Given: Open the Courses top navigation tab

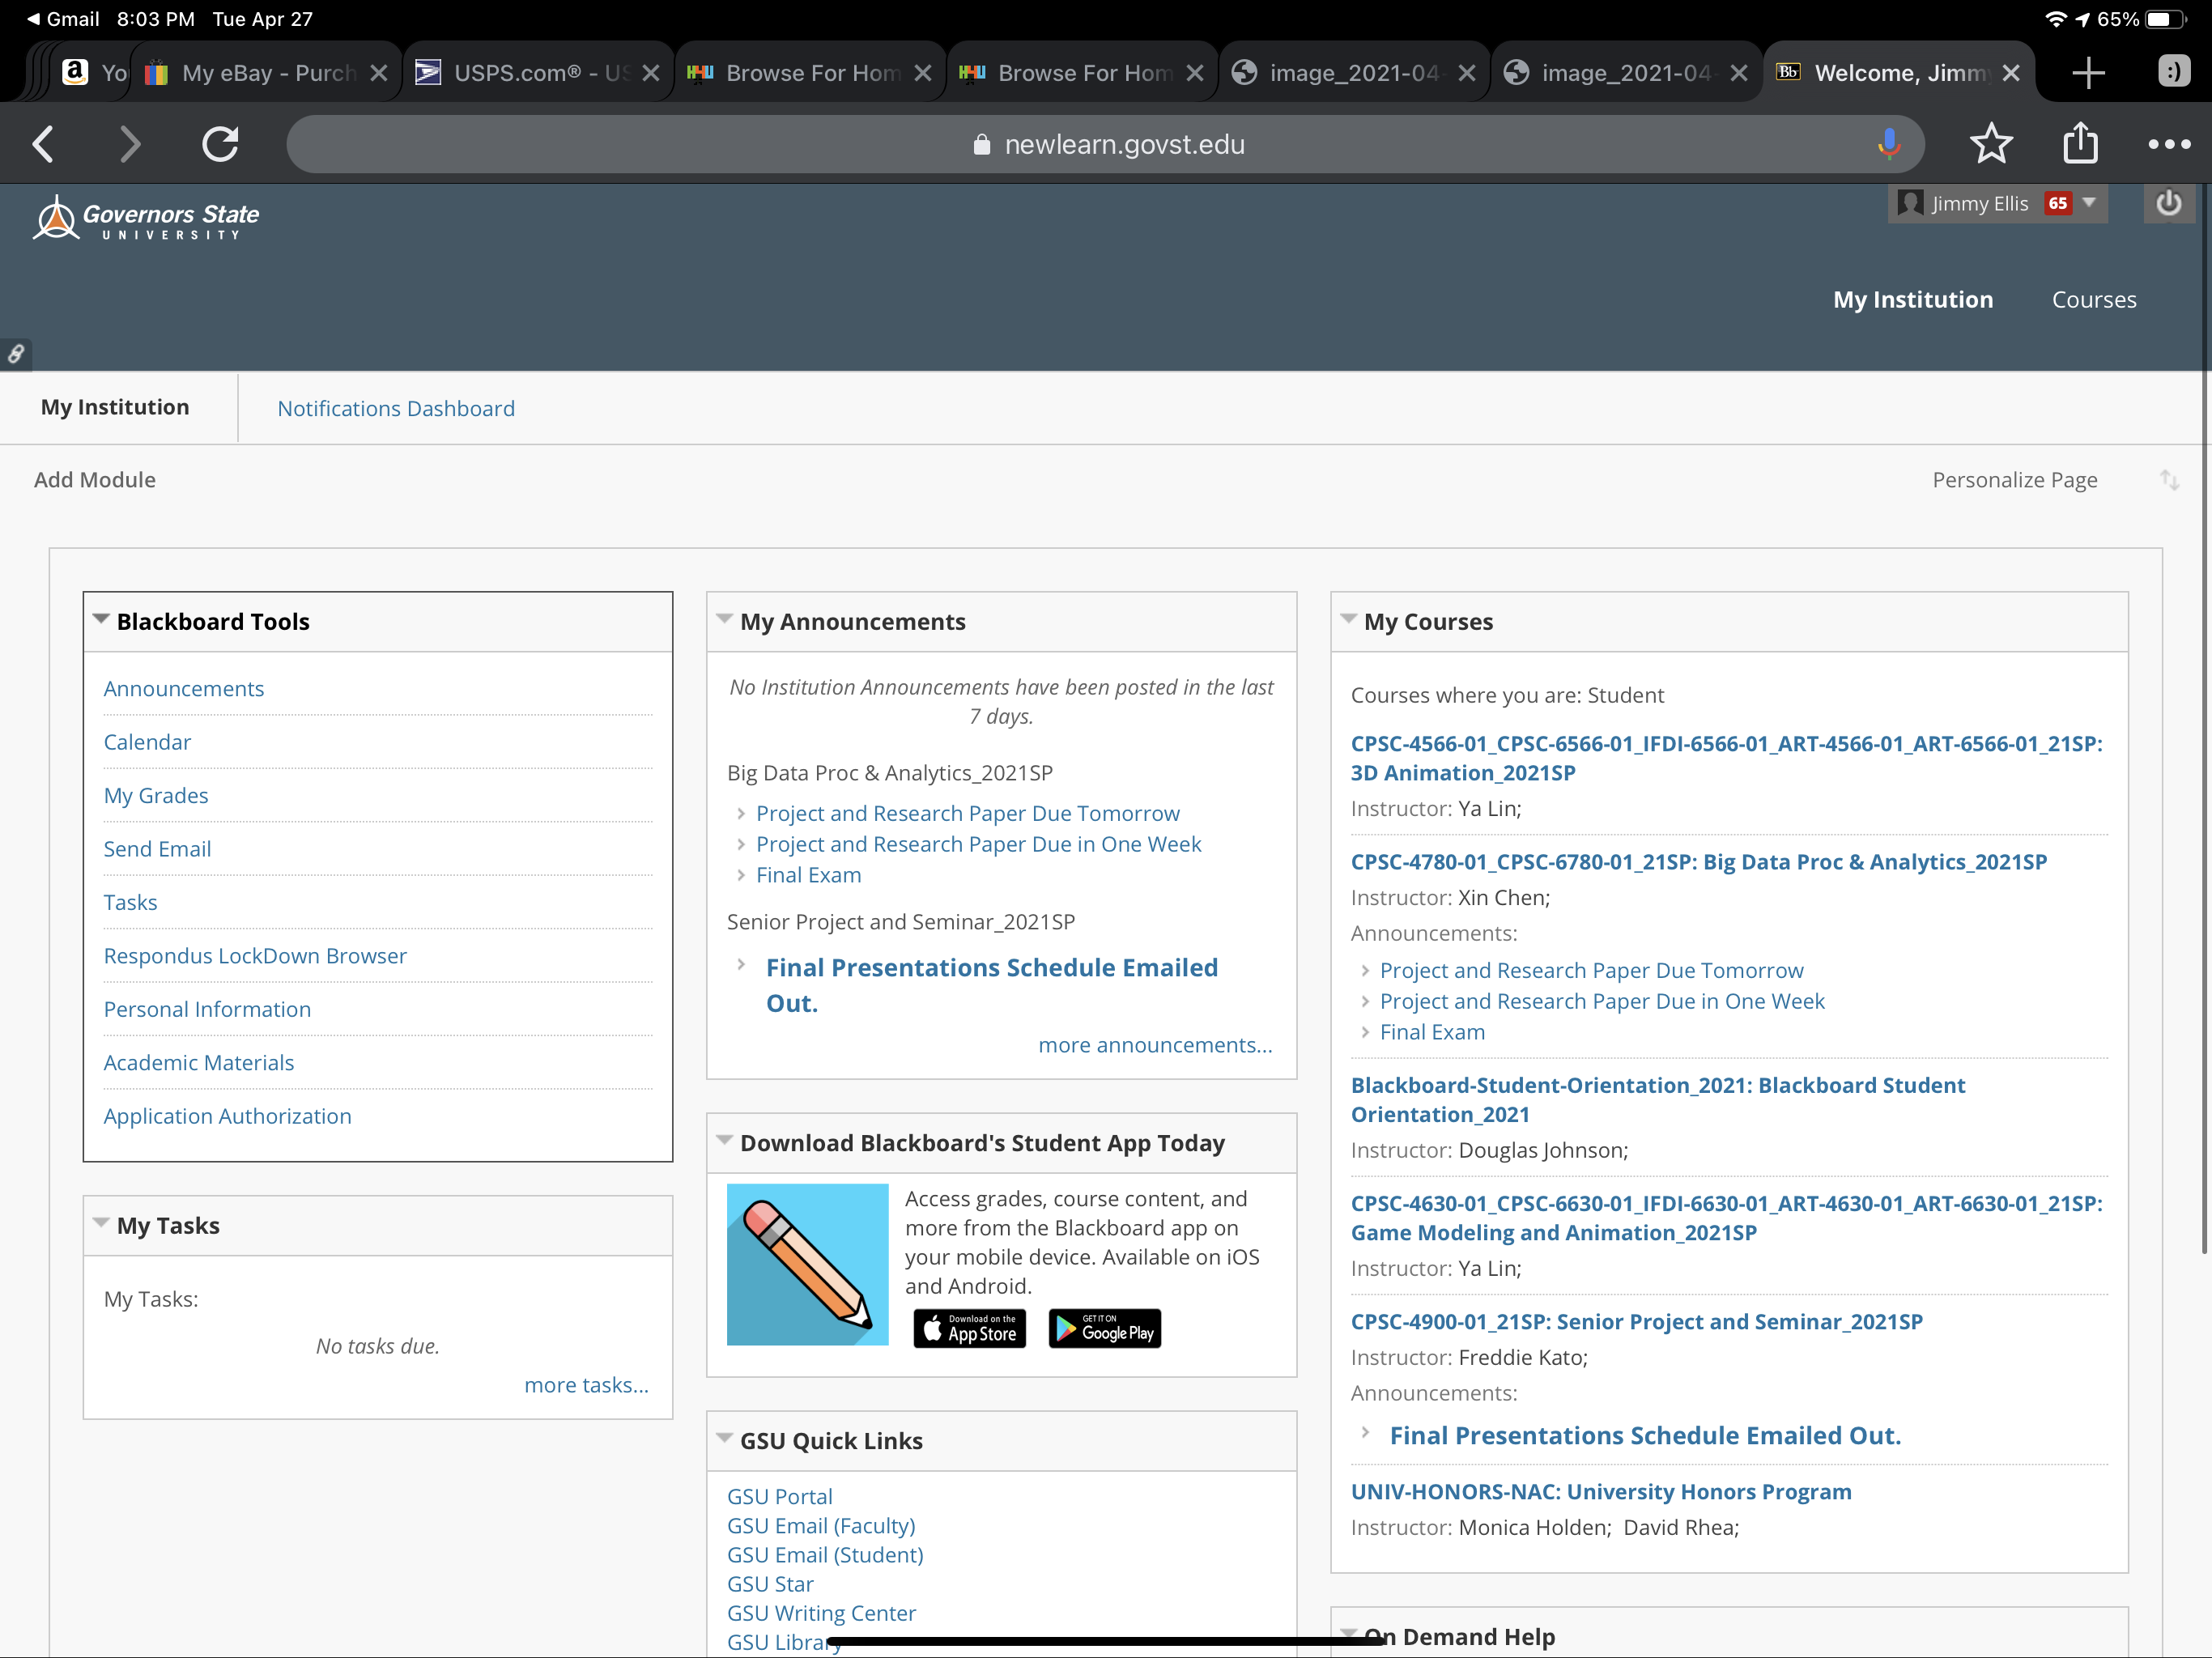Looking at the screenshot, I should (2093, 299).
